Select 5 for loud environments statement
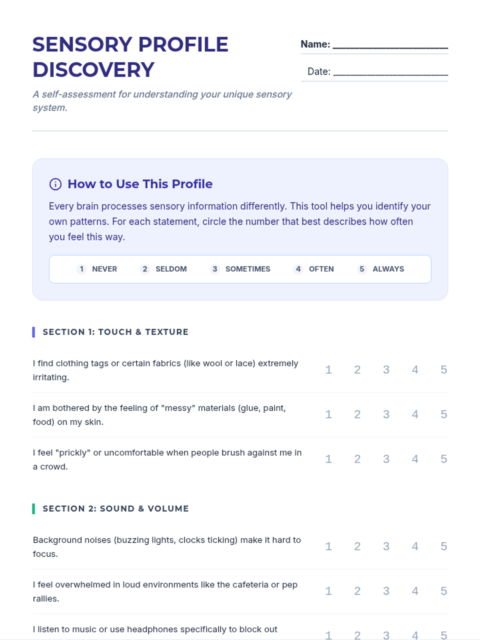The height and width of the screenshot is (640, 480). tap(444, 591)
